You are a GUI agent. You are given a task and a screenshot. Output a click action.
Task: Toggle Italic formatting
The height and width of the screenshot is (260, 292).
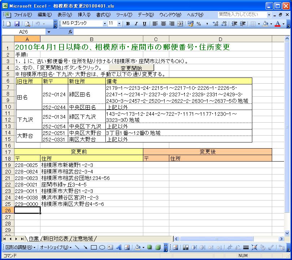(136, 24)
